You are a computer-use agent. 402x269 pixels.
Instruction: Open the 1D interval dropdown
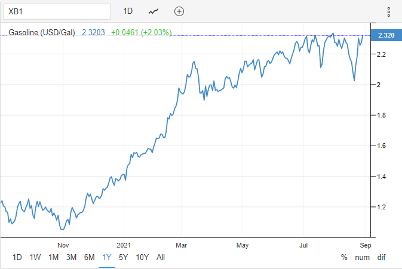[128, 11]
